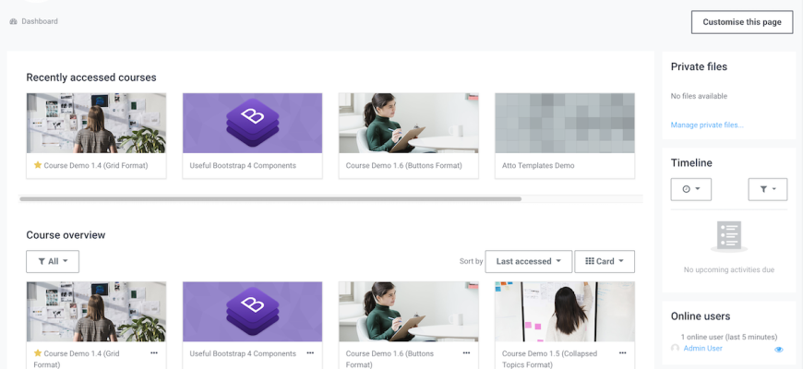This screenshot has width=803, height=369.
Task: Open the Timeline filter sort dropdown
Action: tap(767, 189)
